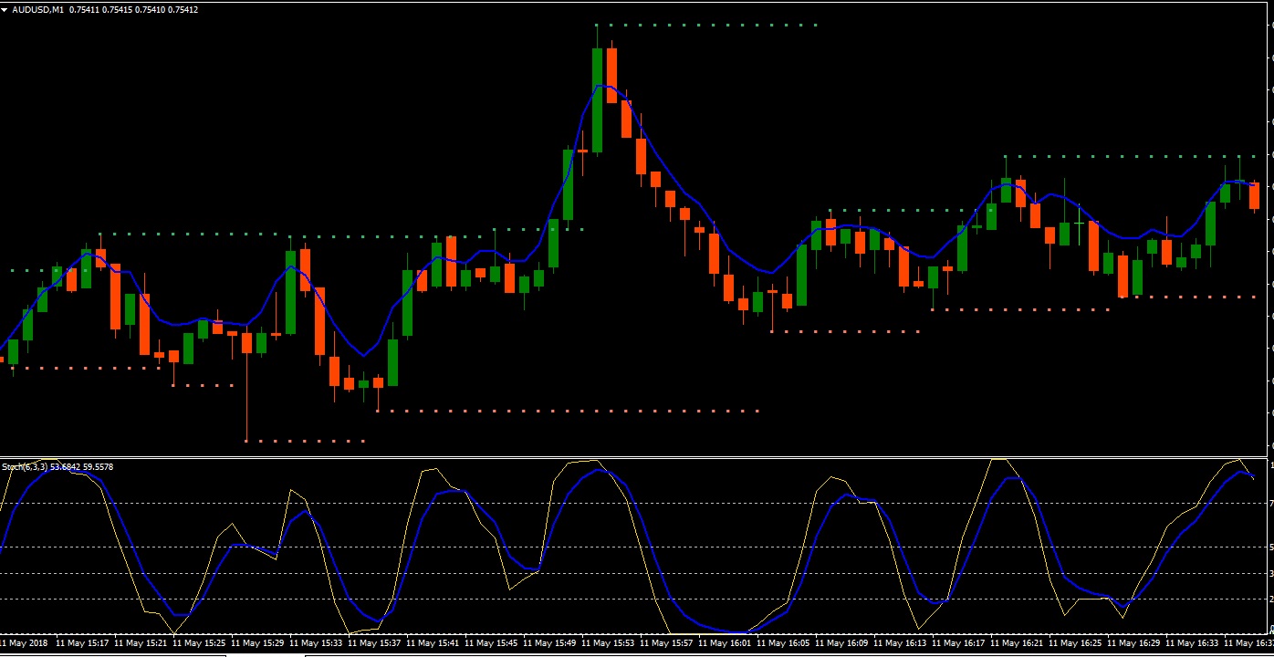Click the 11 May 16:21 time label
The width and height of the screenshot is (1274, 657).
(x=1017, y=643)
